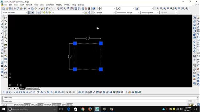Open Google Chrome from the taskbar
This screenshot has width=200, height=112.
pos(83,109)
